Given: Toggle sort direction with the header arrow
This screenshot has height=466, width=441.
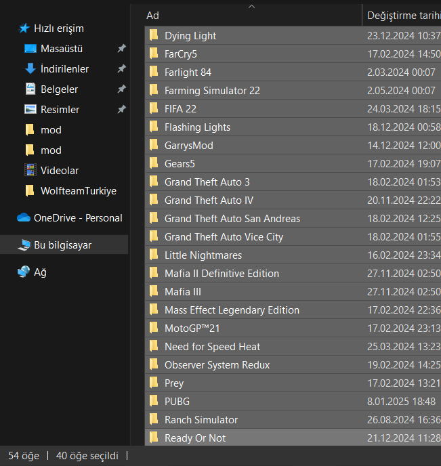Looking at the screenshot, I should (x=252, y=7).
